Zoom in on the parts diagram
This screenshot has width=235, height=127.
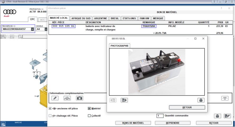click(4, 37)
